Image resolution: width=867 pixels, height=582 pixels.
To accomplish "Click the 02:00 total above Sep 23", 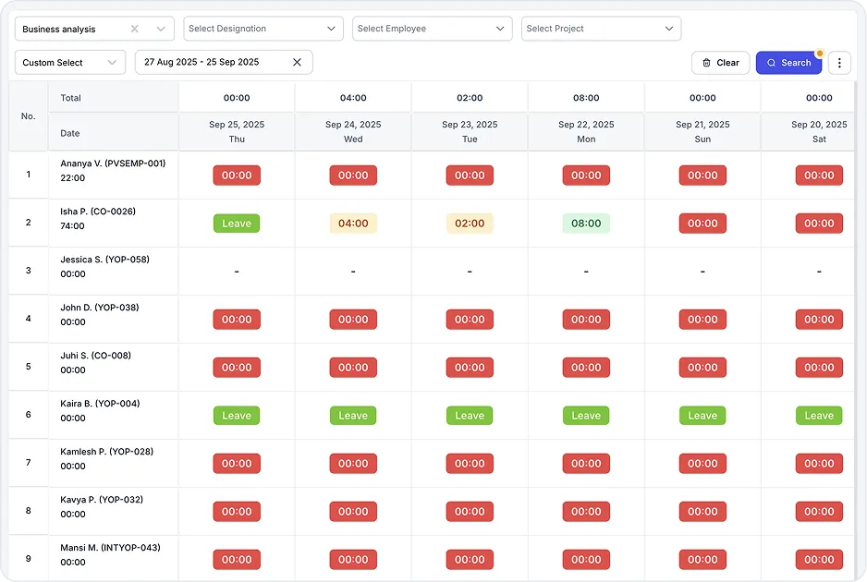I will 470,98.
